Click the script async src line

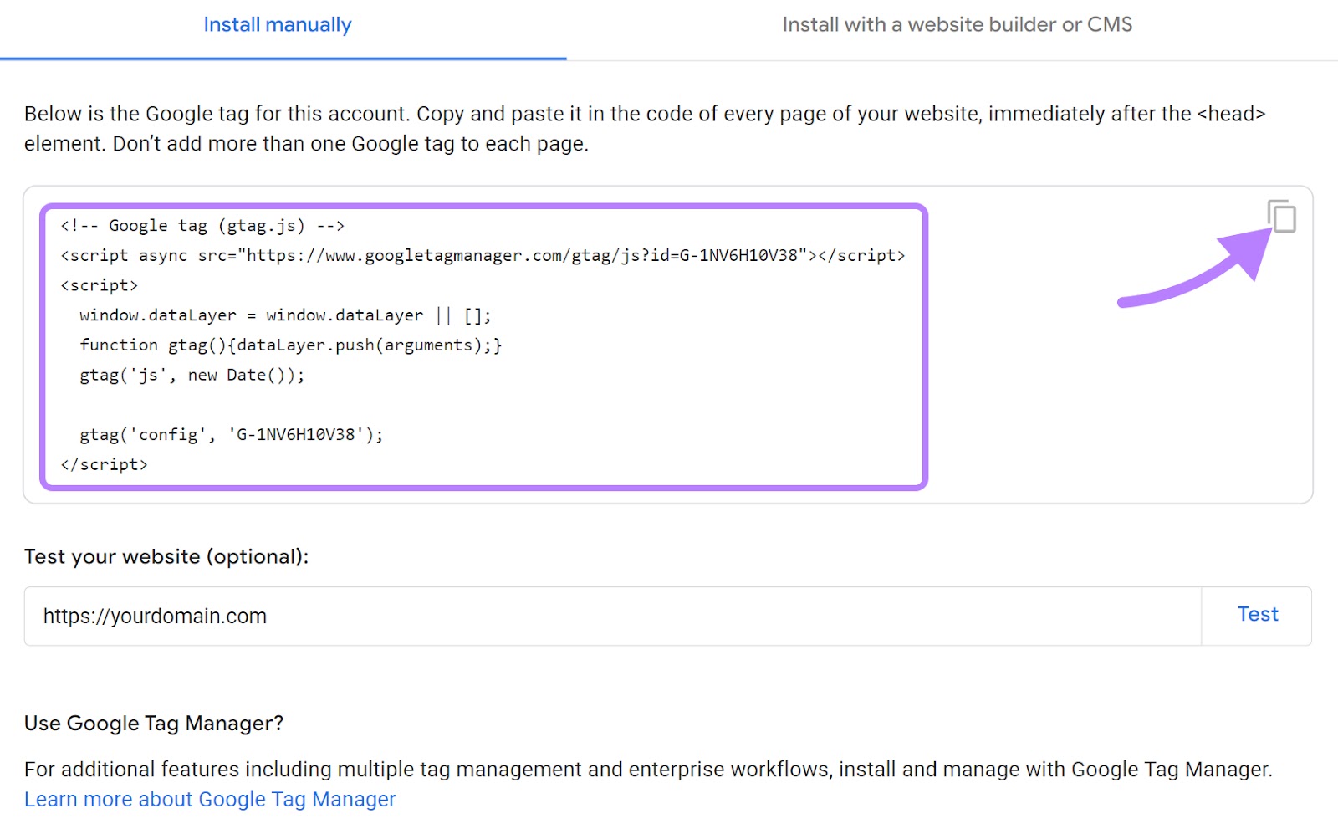click(x=483, y=256)
